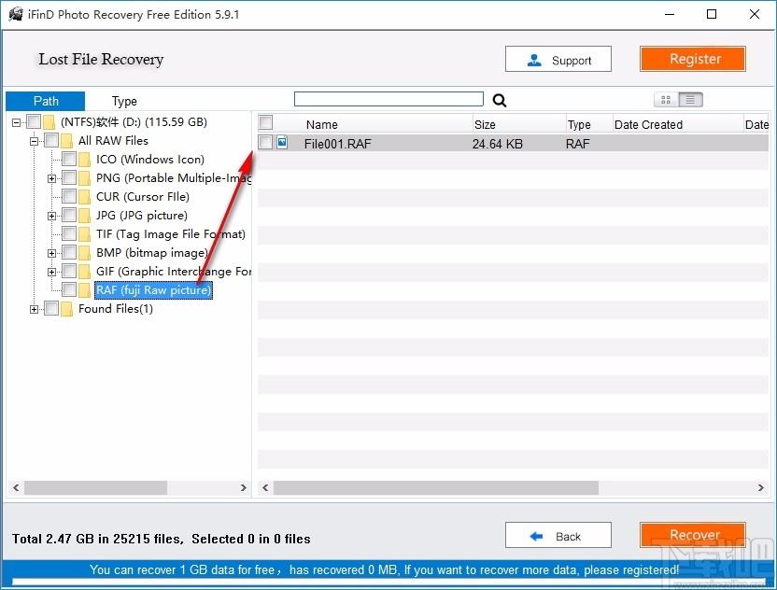This screenshot has height=590, width=777.
Task: Switch to the Type tab
Action: tap(124, 101)
